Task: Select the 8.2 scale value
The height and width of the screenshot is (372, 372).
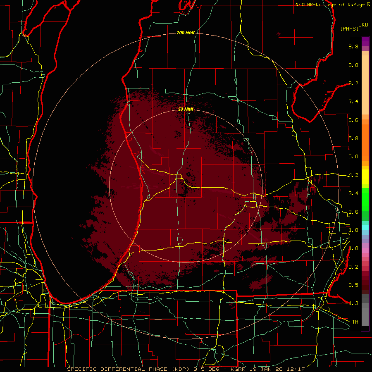Action: (353, 83)
